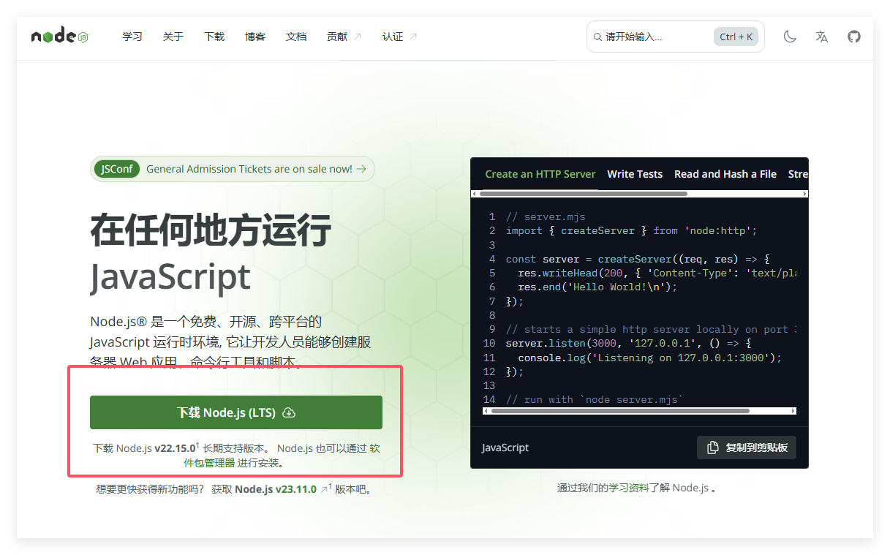The width and height of the screenshot is (890, 555).
Task: Click the horizontal scrollbar under code tabs
Action: pos(584,194)
